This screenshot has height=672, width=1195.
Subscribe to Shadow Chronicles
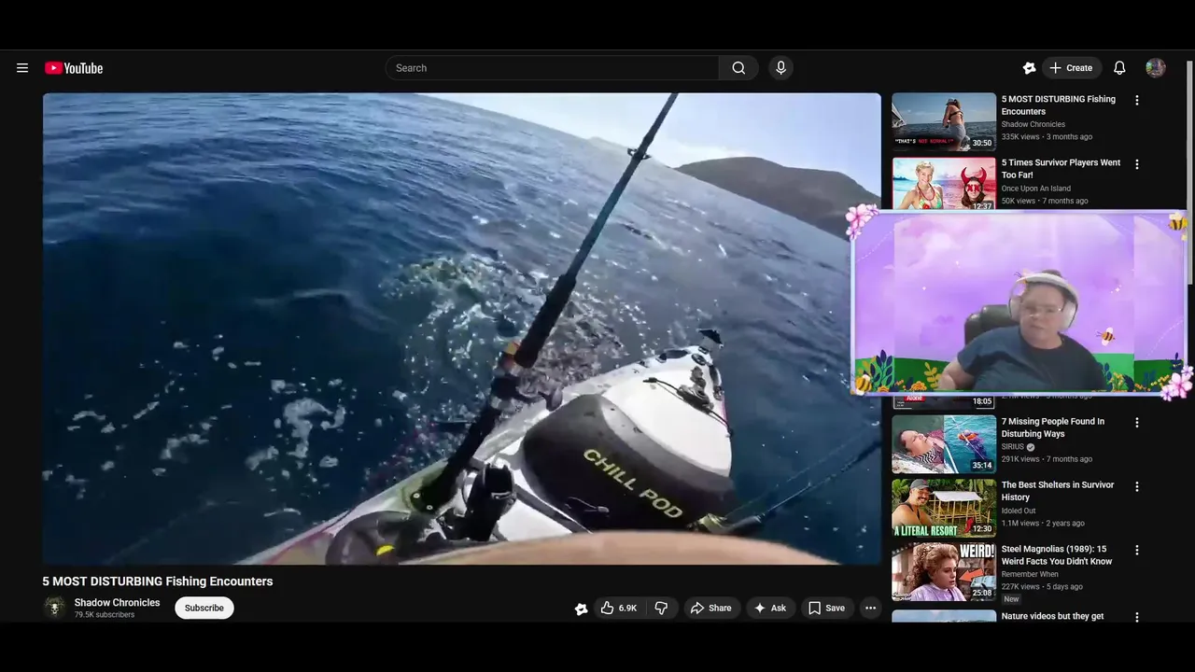point(204,608)
